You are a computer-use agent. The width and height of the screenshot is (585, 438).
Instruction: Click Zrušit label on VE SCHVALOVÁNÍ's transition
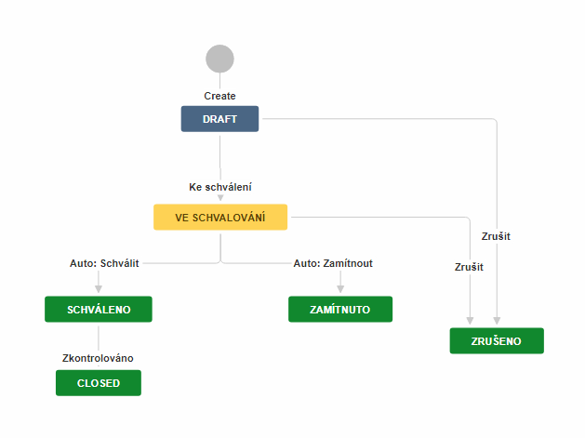[469, 267]
